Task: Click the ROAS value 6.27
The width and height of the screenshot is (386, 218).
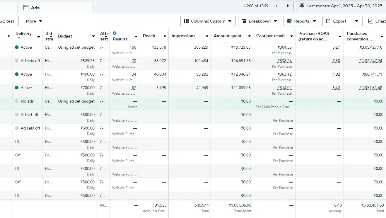Action: click(x=336, y=47)
